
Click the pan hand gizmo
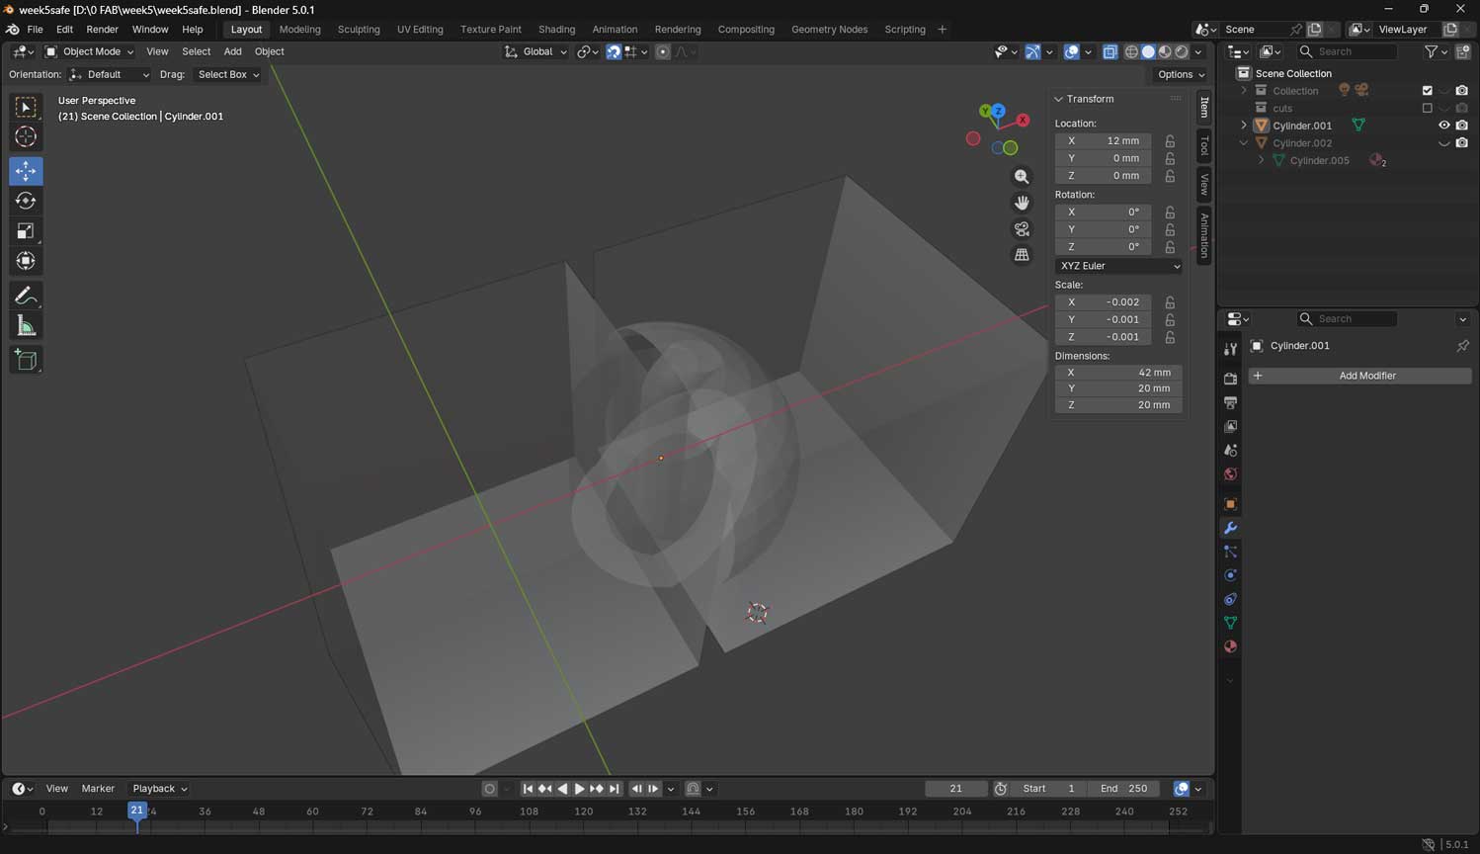(1022, 203)
